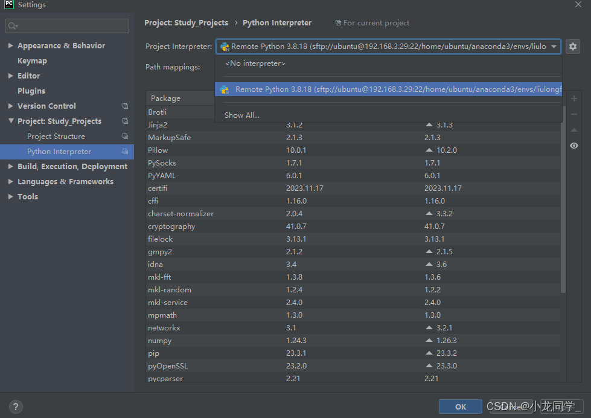Select the mpmath package row
The height and width of the screenshot is (418, 591).
click(353, 315)
